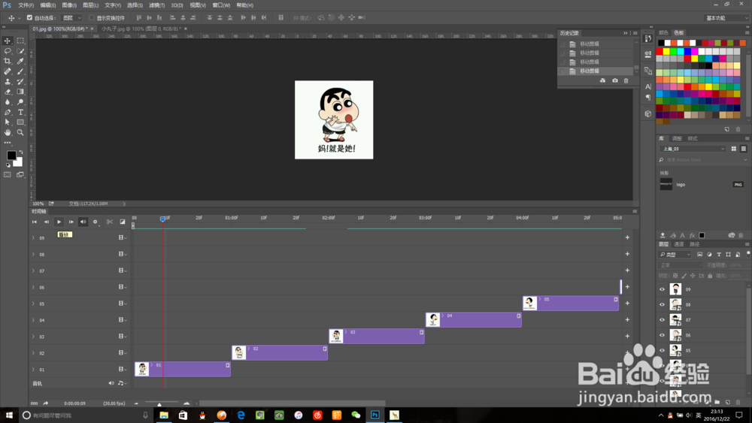This screenshot has height=423, width=752.
Task: Hide layer 06 with eye icon
Action: coord(663,335)
